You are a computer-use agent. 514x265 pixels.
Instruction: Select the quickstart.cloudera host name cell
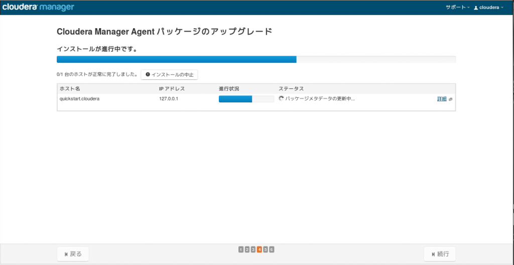(x=80, y=98)
